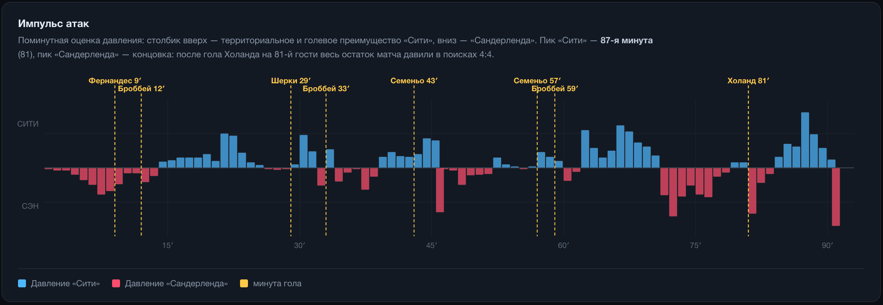Click the СЭН y-axis label
883x305 pixels.
tap(30, 206)
